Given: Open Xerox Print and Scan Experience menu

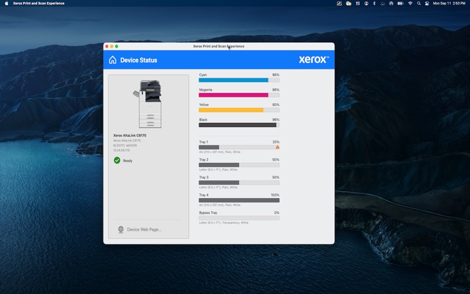Looking at the screenshot, I should (x=39, y=4).
